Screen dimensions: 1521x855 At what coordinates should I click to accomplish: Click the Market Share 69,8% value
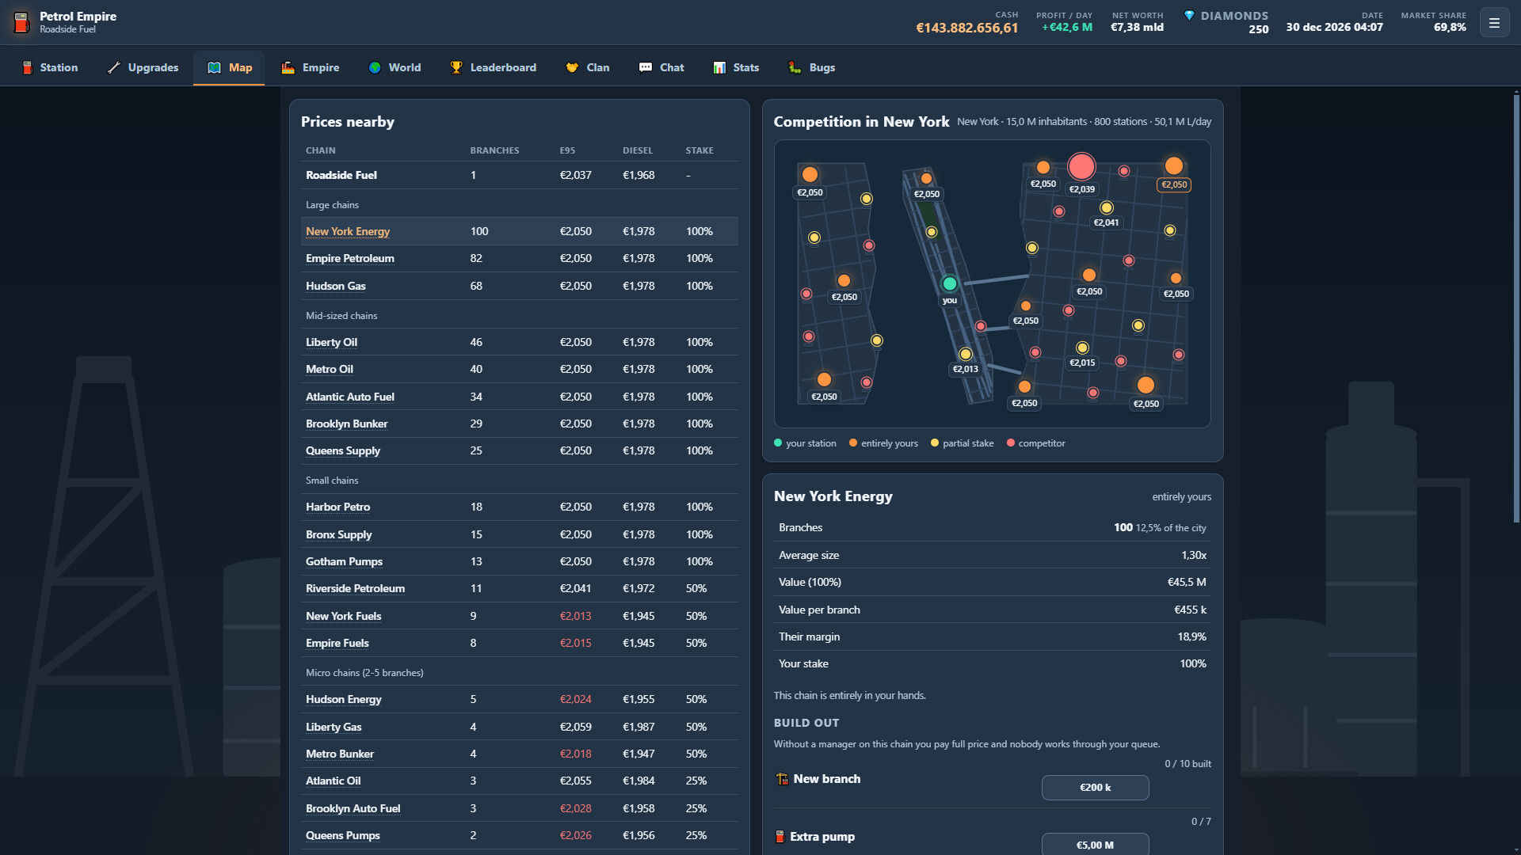pos(1450,28)
